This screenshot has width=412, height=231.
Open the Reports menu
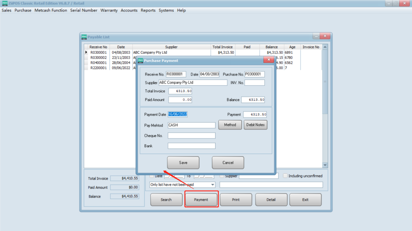(148, 10)
